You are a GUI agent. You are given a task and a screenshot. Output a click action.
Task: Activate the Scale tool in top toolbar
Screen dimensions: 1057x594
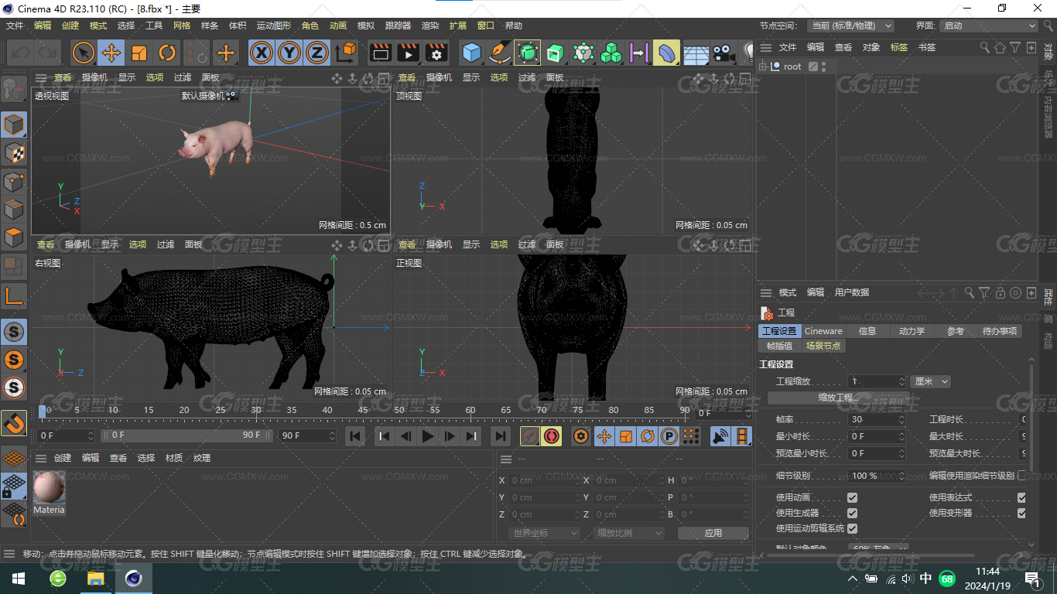point(139,53)
